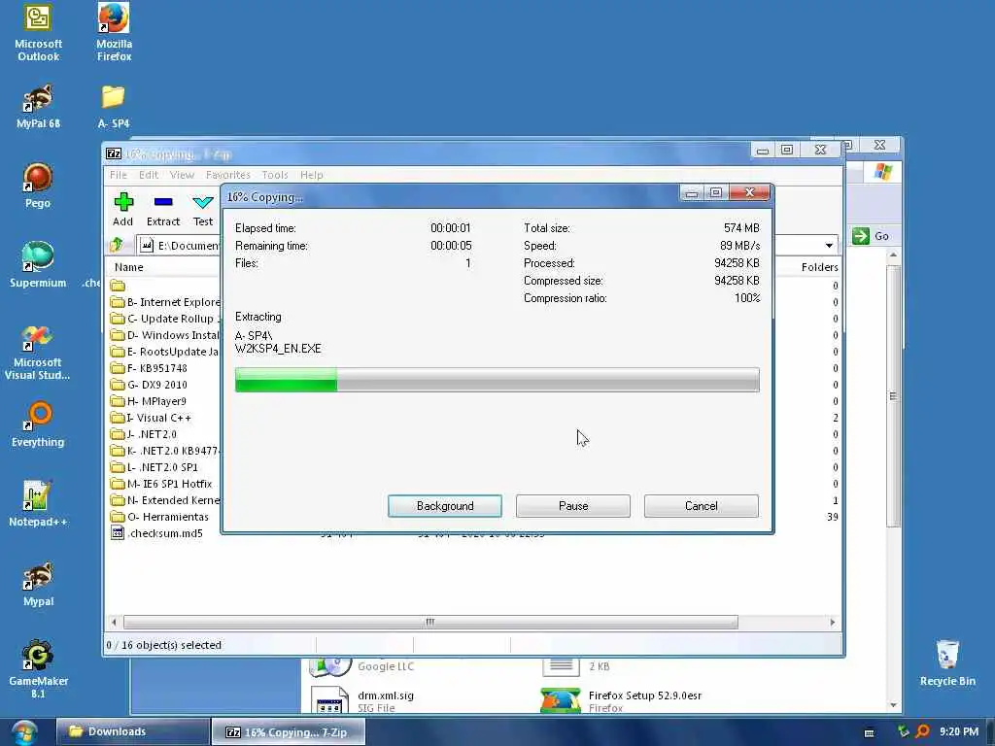Click left arrow of 7-Zip horizontal scrollbar
Image resolution: width=995 pixels, height=746 pixels.
click(x=115, y=622)
